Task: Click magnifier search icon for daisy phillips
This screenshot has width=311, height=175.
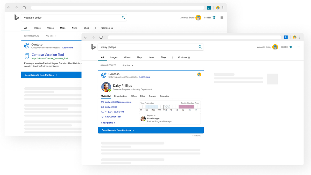Action: point(200,47)
